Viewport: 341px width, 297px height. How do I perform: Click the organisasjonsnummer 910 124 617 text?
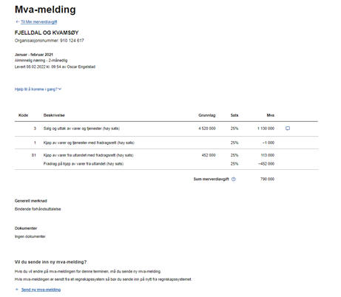pyautogui.click(x=72, y=41)
